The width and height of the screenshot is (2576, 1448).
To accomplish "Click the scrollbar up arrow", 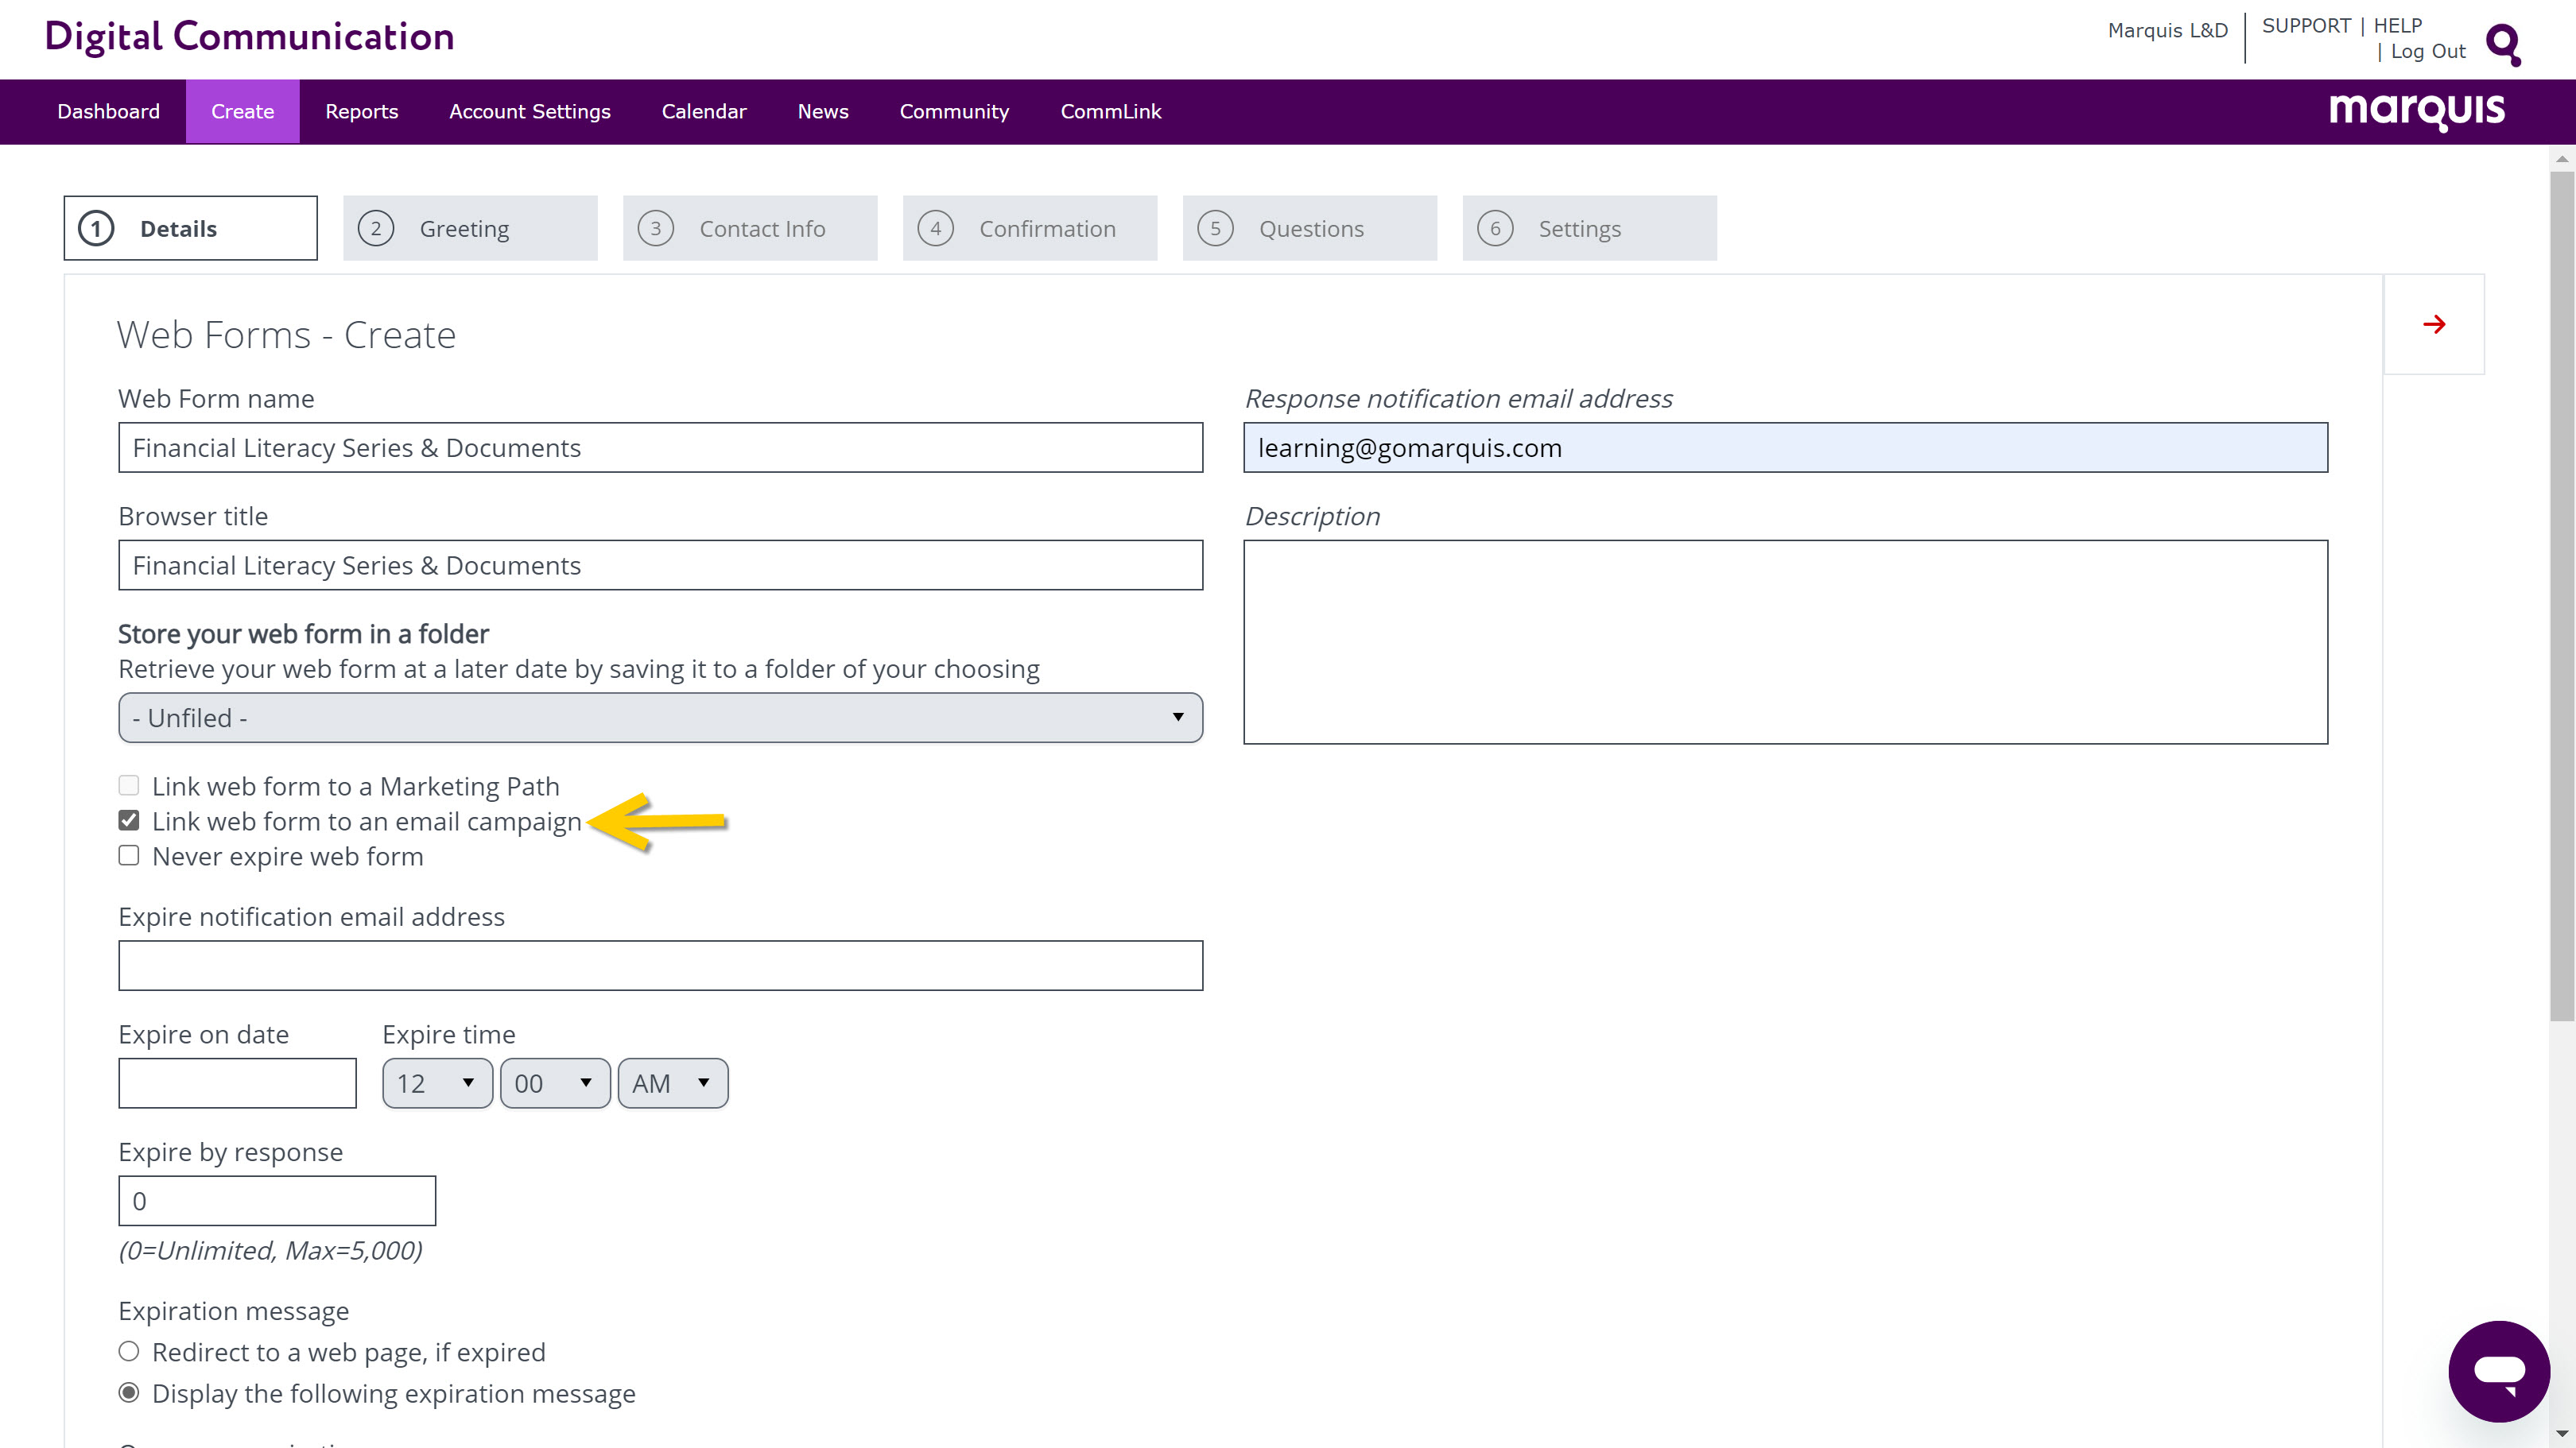I will click(2562, 158).
